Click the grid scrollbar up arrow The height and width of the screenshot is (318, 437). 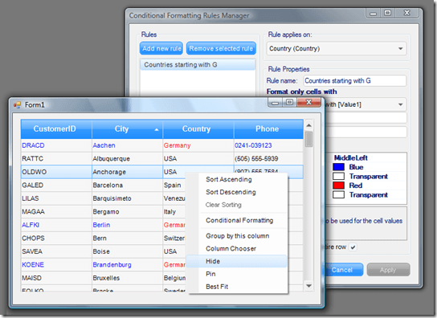pyautogui.click(x=308, y=125)
